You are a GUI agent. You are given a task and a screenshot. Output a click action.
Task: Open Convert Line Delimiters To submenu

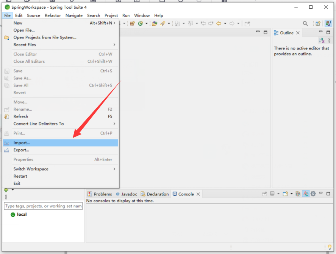pos(61,124)
